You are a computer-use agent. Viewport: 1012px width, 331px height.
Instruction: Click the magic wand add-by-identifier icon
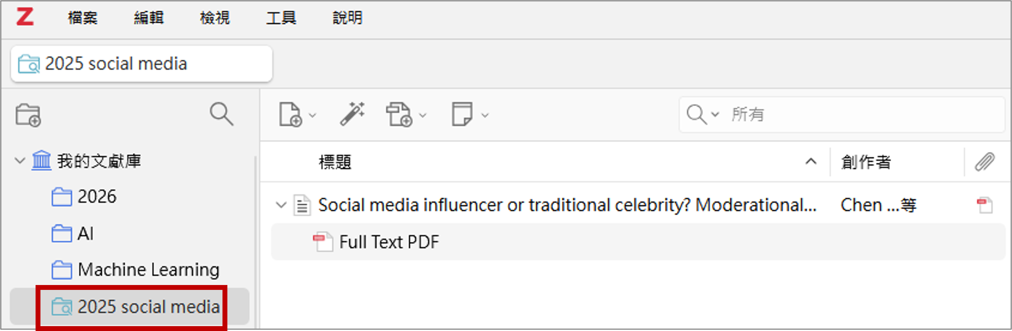352,114
